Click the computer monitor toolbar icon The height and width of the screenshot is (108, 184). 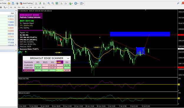click(x=13, y=4)
